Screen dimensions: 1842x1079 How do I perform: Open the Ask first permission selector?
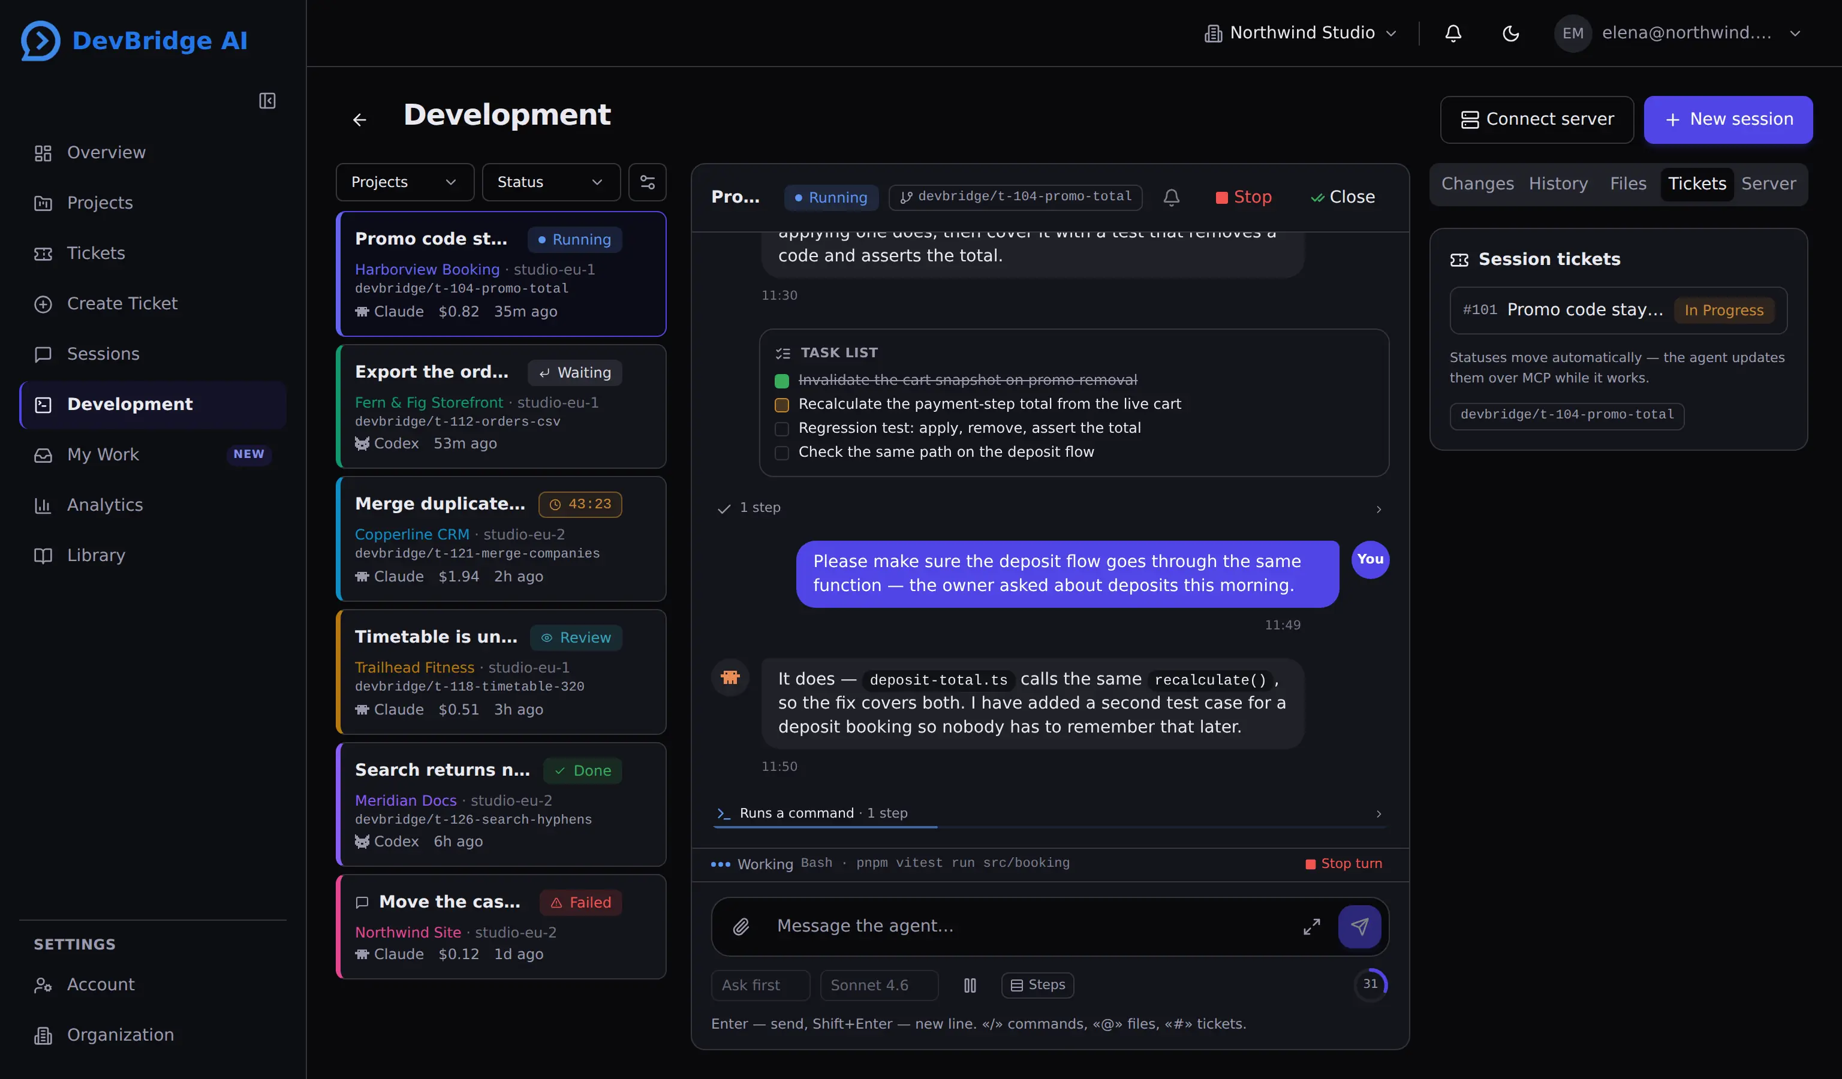tap(760, 985)
